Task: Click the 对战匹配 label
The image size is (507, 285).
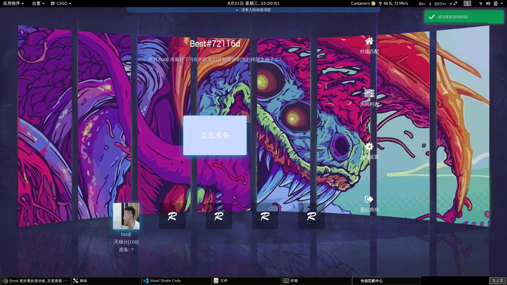Action: tap(369, 51)
